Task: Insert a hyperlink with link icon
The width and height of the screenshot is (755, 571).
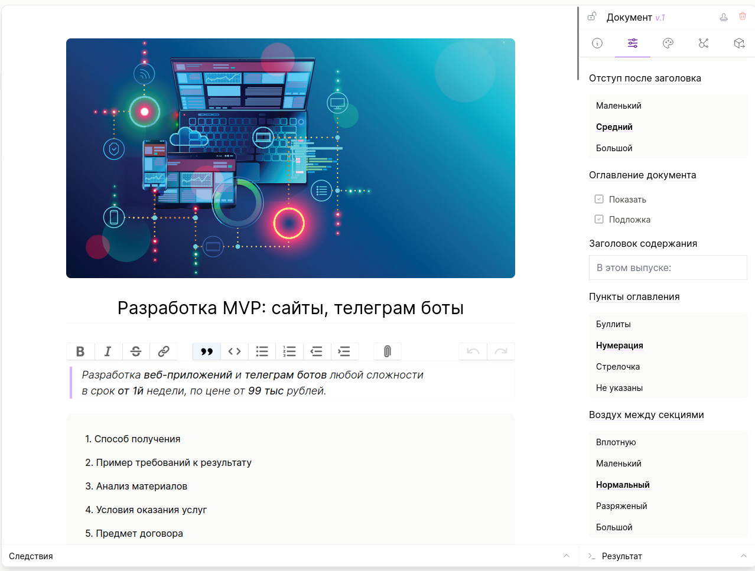Action: pos(164,351)
